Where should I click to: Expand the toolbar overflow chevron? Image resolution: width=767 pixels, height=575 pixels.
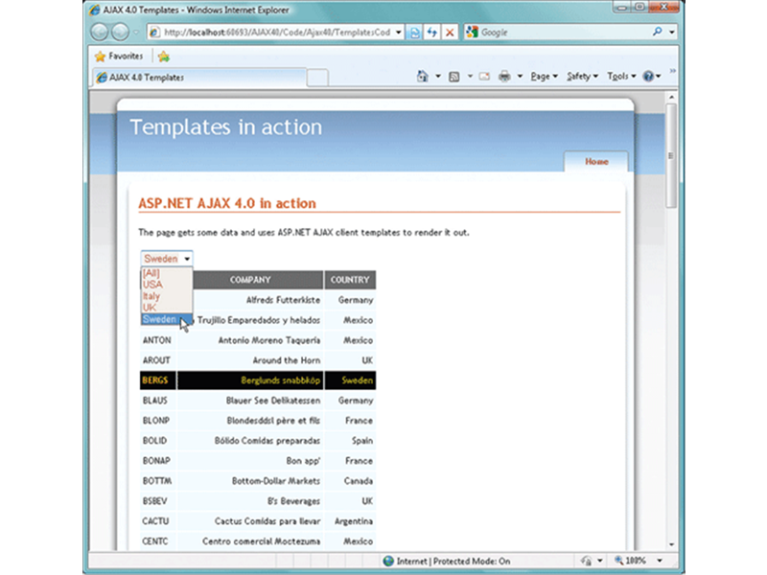(673, 71)
